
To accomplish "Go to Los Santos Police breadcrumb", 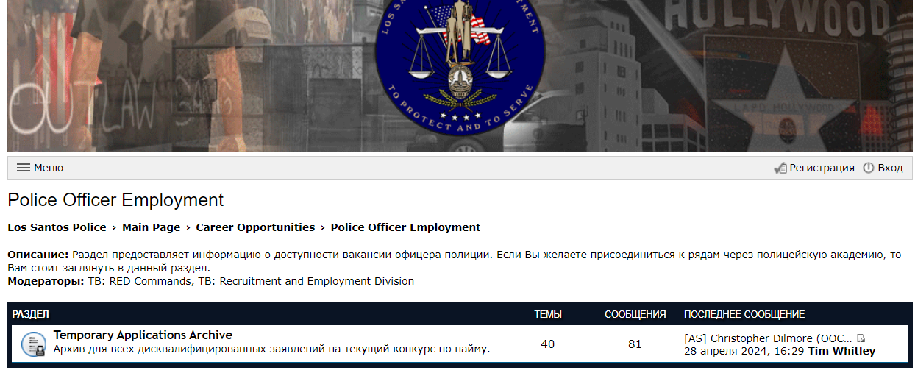I will pos(57,227).
